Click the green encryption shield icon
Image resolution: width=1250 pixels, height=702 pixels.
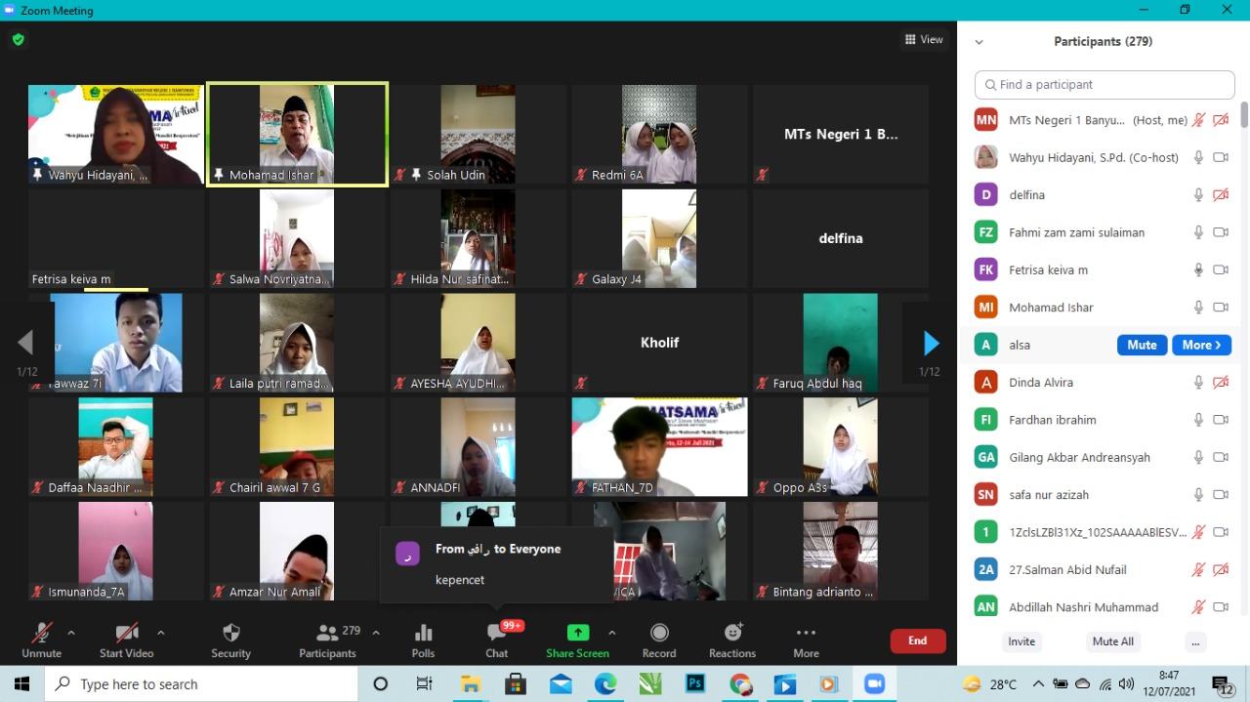[19, 40]
